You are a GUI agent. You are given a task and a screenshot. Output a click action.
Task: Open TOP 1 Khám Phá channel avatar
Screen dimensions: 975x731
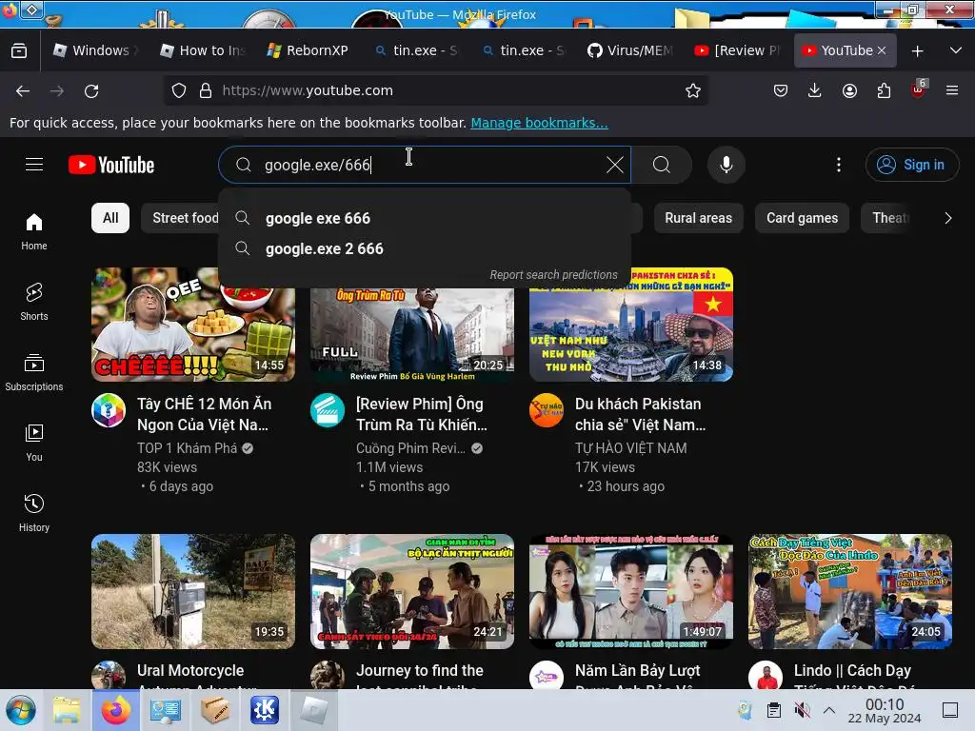109,410
